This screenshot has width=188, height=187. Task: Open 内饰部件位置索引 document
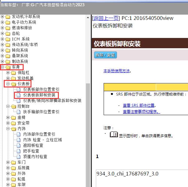(x=39, y=134)
